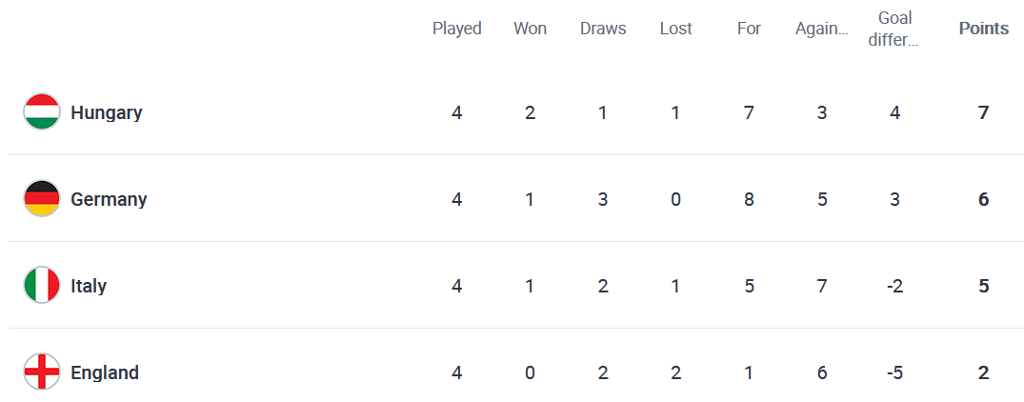Open the Germany team link
The width and height of the screenshot is (1024, 402).
(x=109, y=199)
